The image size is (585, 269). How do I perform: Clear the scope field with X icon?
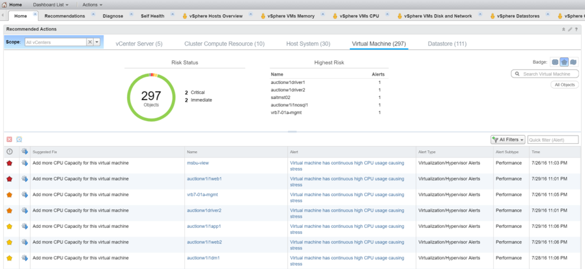pos(90,42)
